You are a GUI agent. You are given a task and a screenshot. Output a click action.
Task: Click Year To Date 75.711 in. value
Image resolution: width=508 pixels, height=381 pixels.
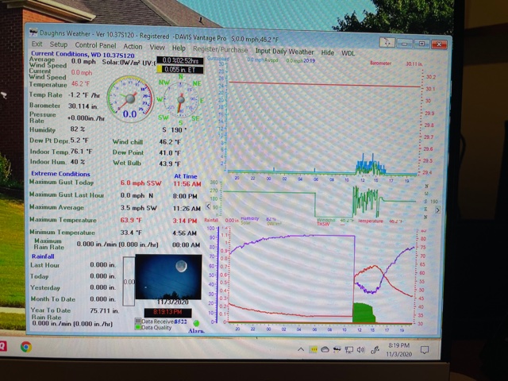[105, 310]
